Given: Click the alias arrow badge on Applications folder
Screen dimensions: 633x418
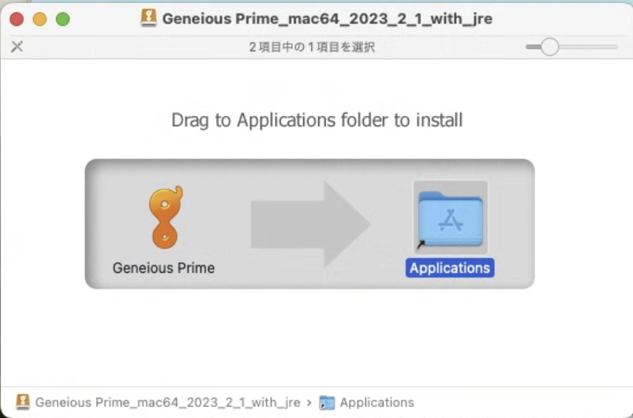Looking at the screenshot, I should 421,244.
